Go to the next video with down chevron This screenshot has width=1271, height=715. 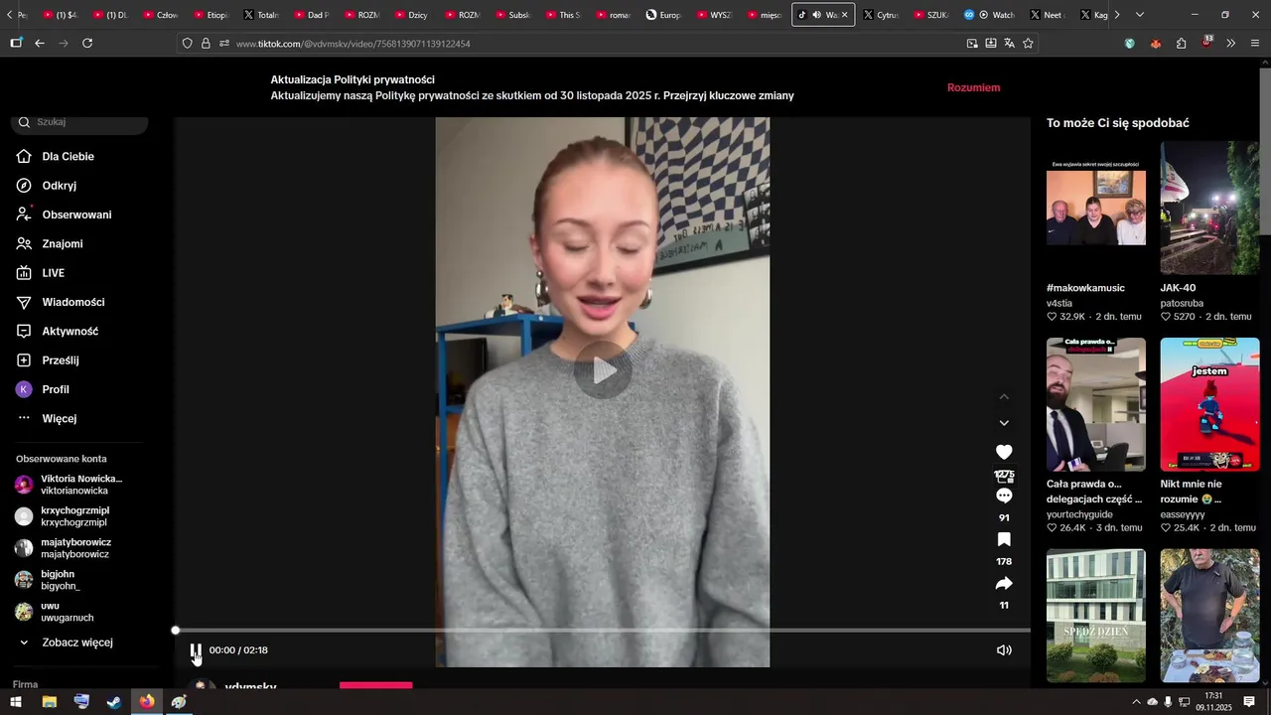click(x=1004, y=423)
